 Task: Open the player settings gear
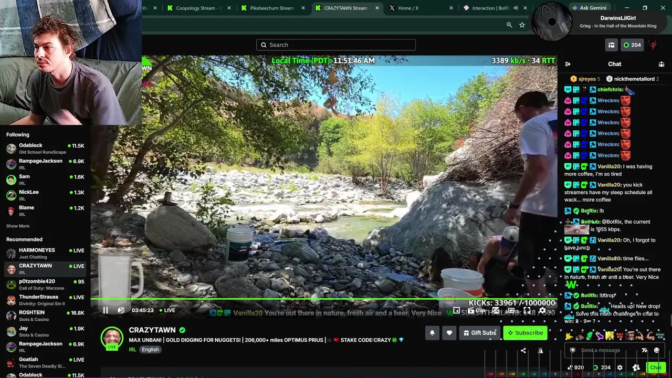click(542, 310)
